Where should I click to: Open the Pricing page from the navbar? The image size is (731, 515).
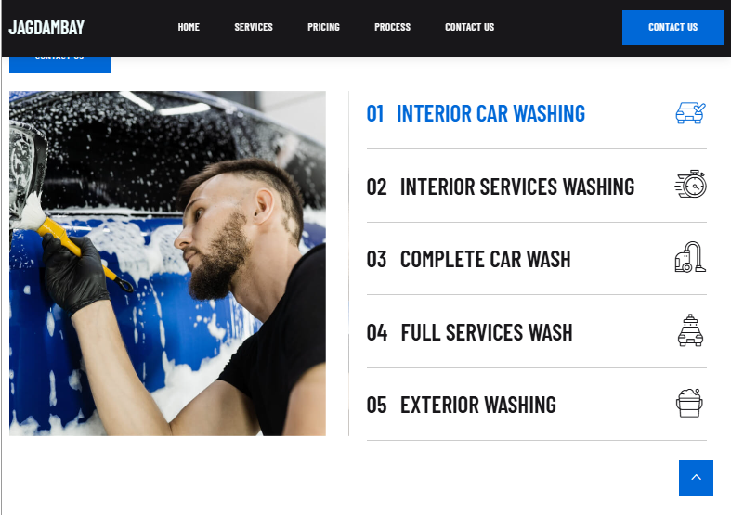point(323,27)
